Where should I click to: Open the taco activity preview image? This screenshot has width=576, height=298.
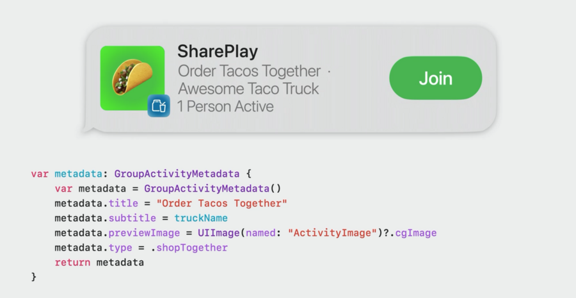coord(132,78)
